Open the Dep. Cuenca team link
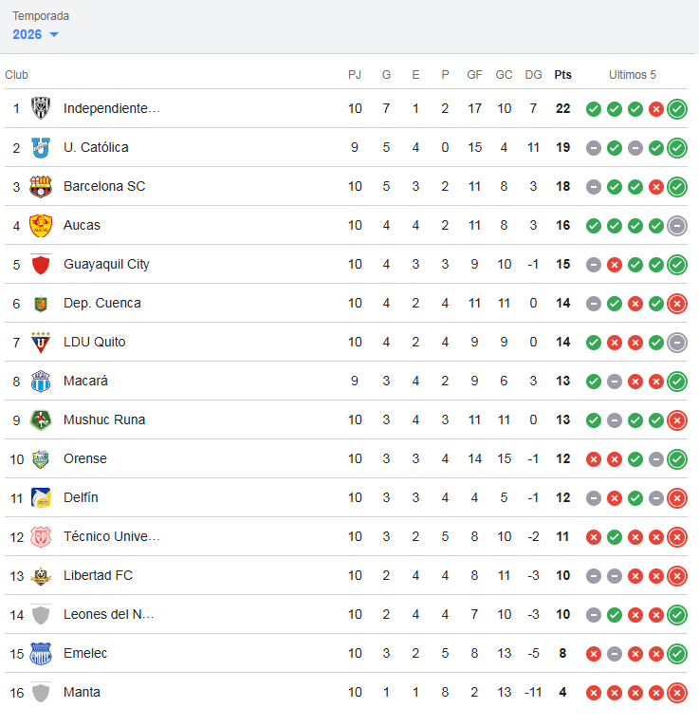This screenshot has width=699, height=727. (x=101, y=303)
